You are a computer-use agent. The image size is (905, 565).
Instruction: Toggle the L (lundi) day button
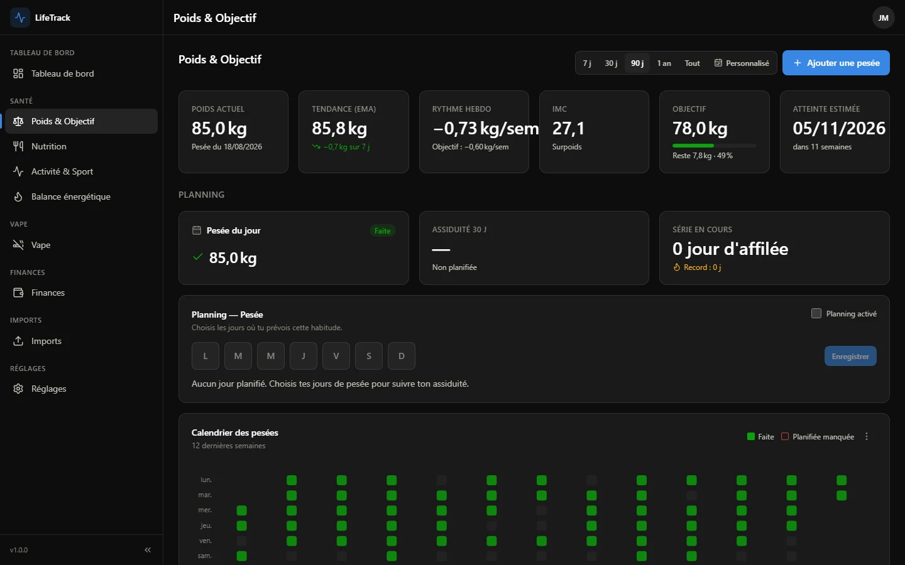206,356
